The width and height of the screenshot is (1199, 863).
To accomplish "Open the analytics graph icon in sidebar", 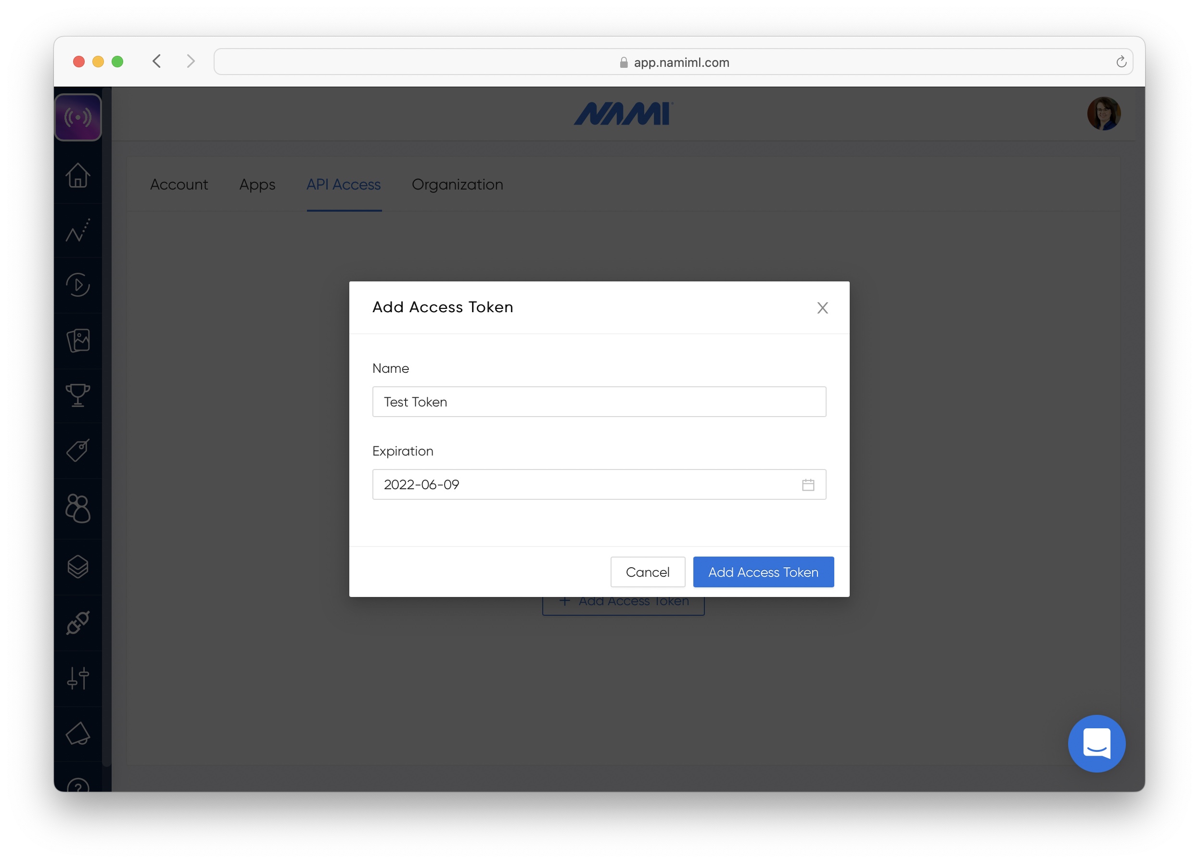I will 78,230.
